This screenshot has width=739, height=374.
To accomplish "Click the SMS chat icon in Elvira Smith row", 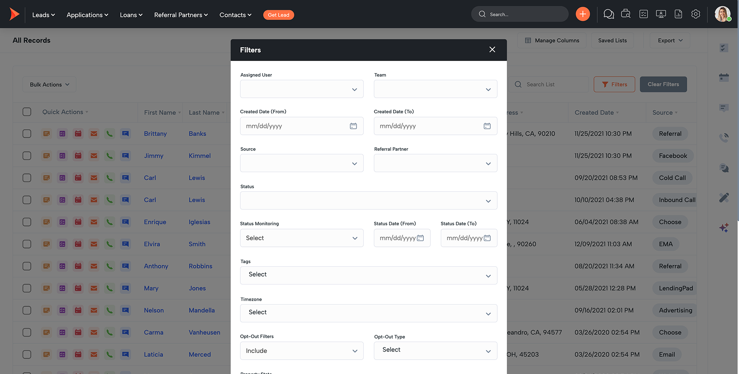I will click(125, 244).
